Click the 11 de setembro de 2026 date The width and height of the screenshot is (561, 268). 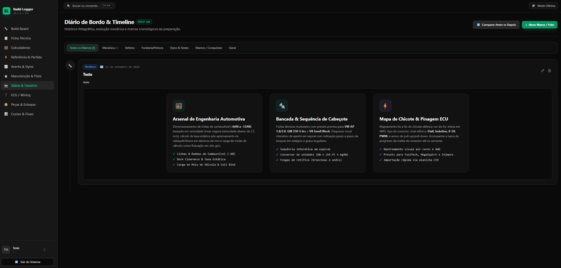[x=122, y=67]
